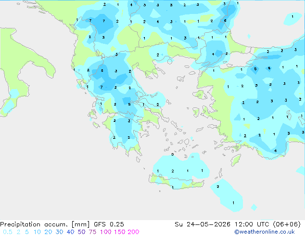Screen dimensions: 305x236
Task: Select the 2 mm legend value
Action: (18, 232)
